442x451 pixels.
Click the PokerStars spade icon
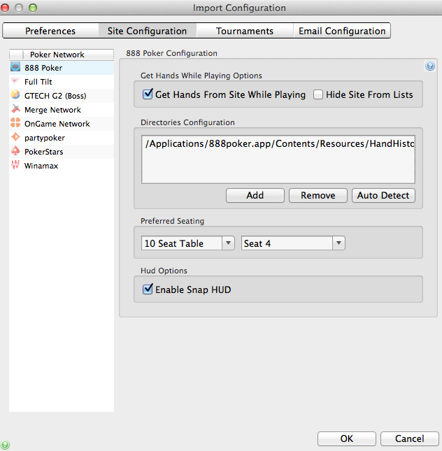[x=15, y=151]
